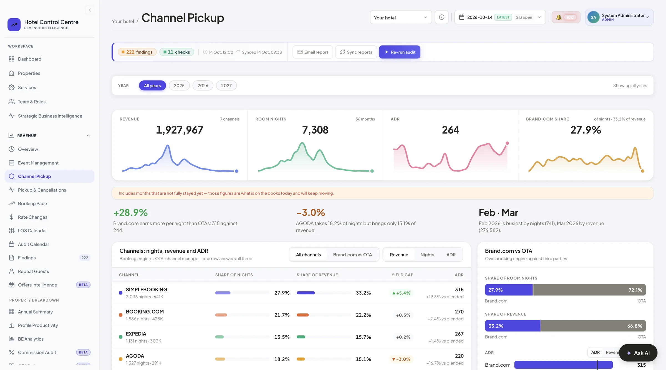The height and width of the screenshot is (370, 666).
Task: Open Findings page with 222 badge
Action: (x=49, y=258)
